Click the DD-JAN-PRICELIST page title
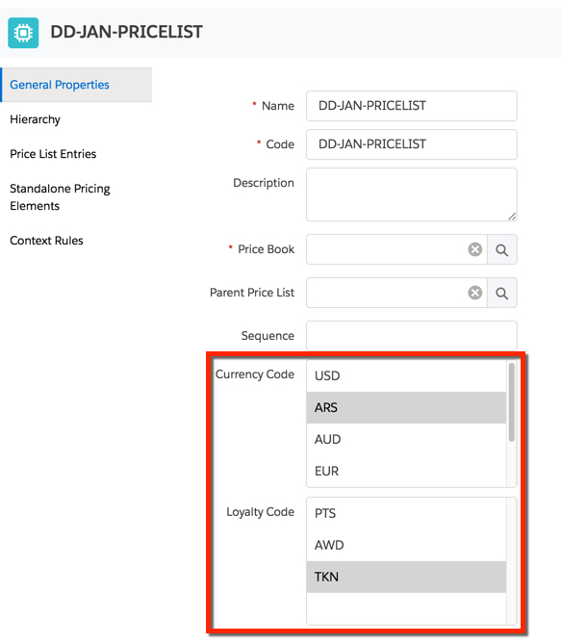The image size is (561, 644). coord(126,32)
